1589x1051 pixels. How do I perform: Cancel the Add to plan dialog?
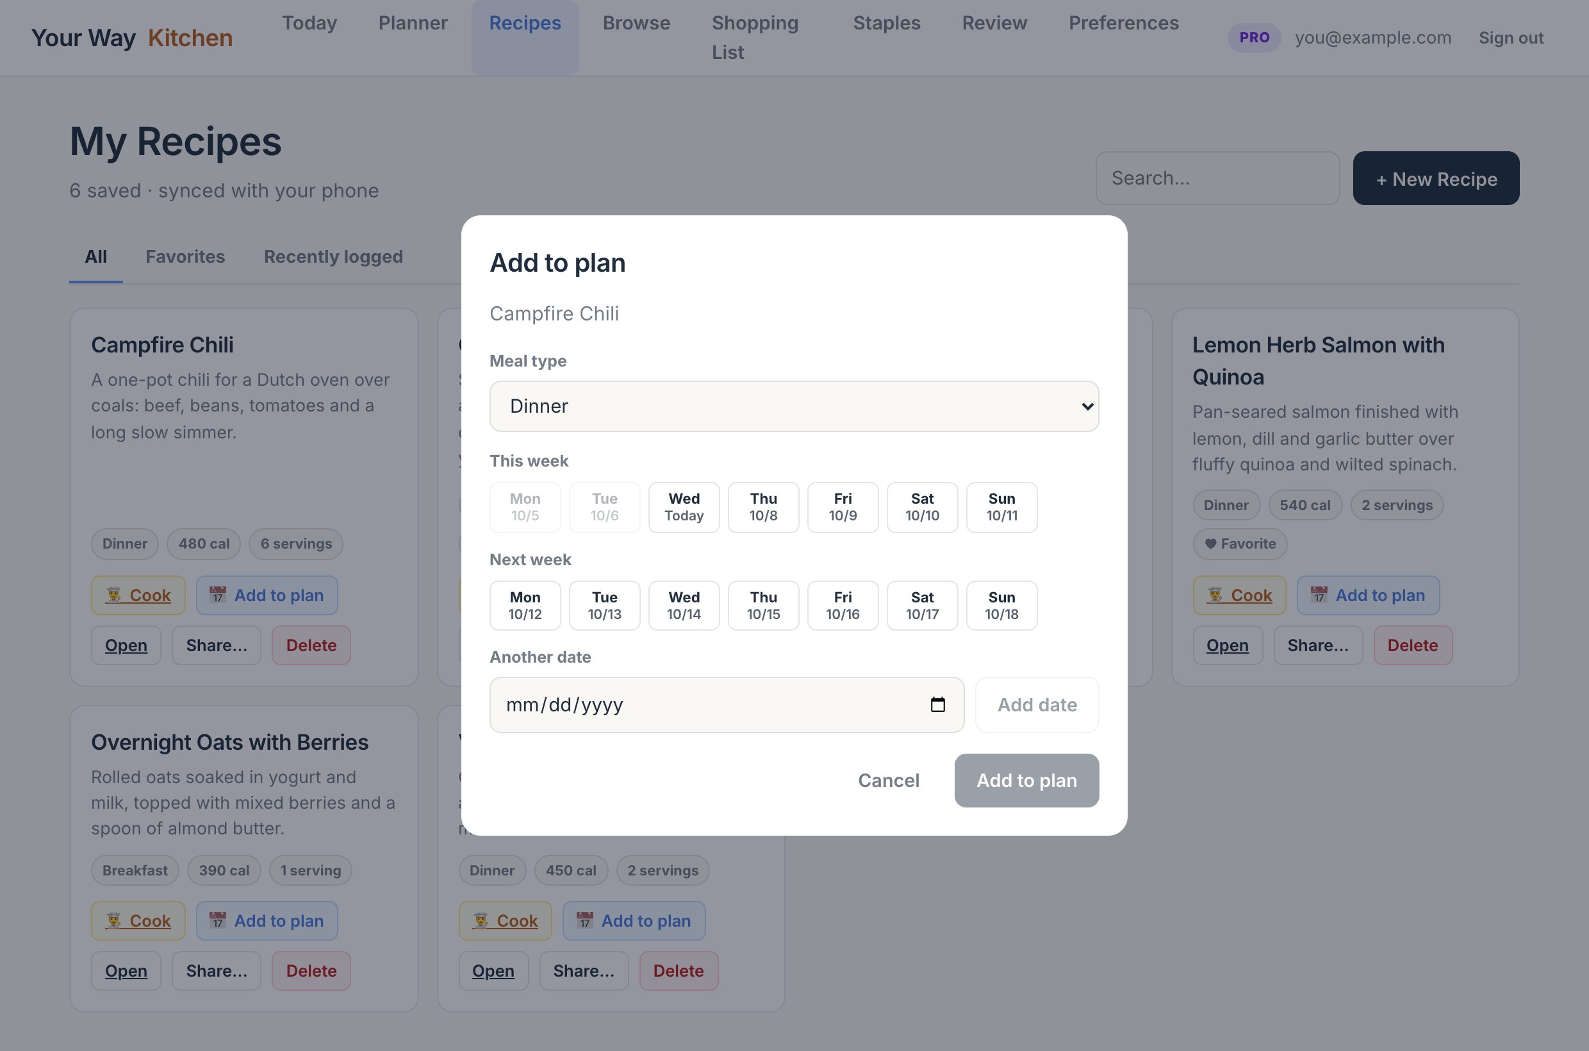889,780
